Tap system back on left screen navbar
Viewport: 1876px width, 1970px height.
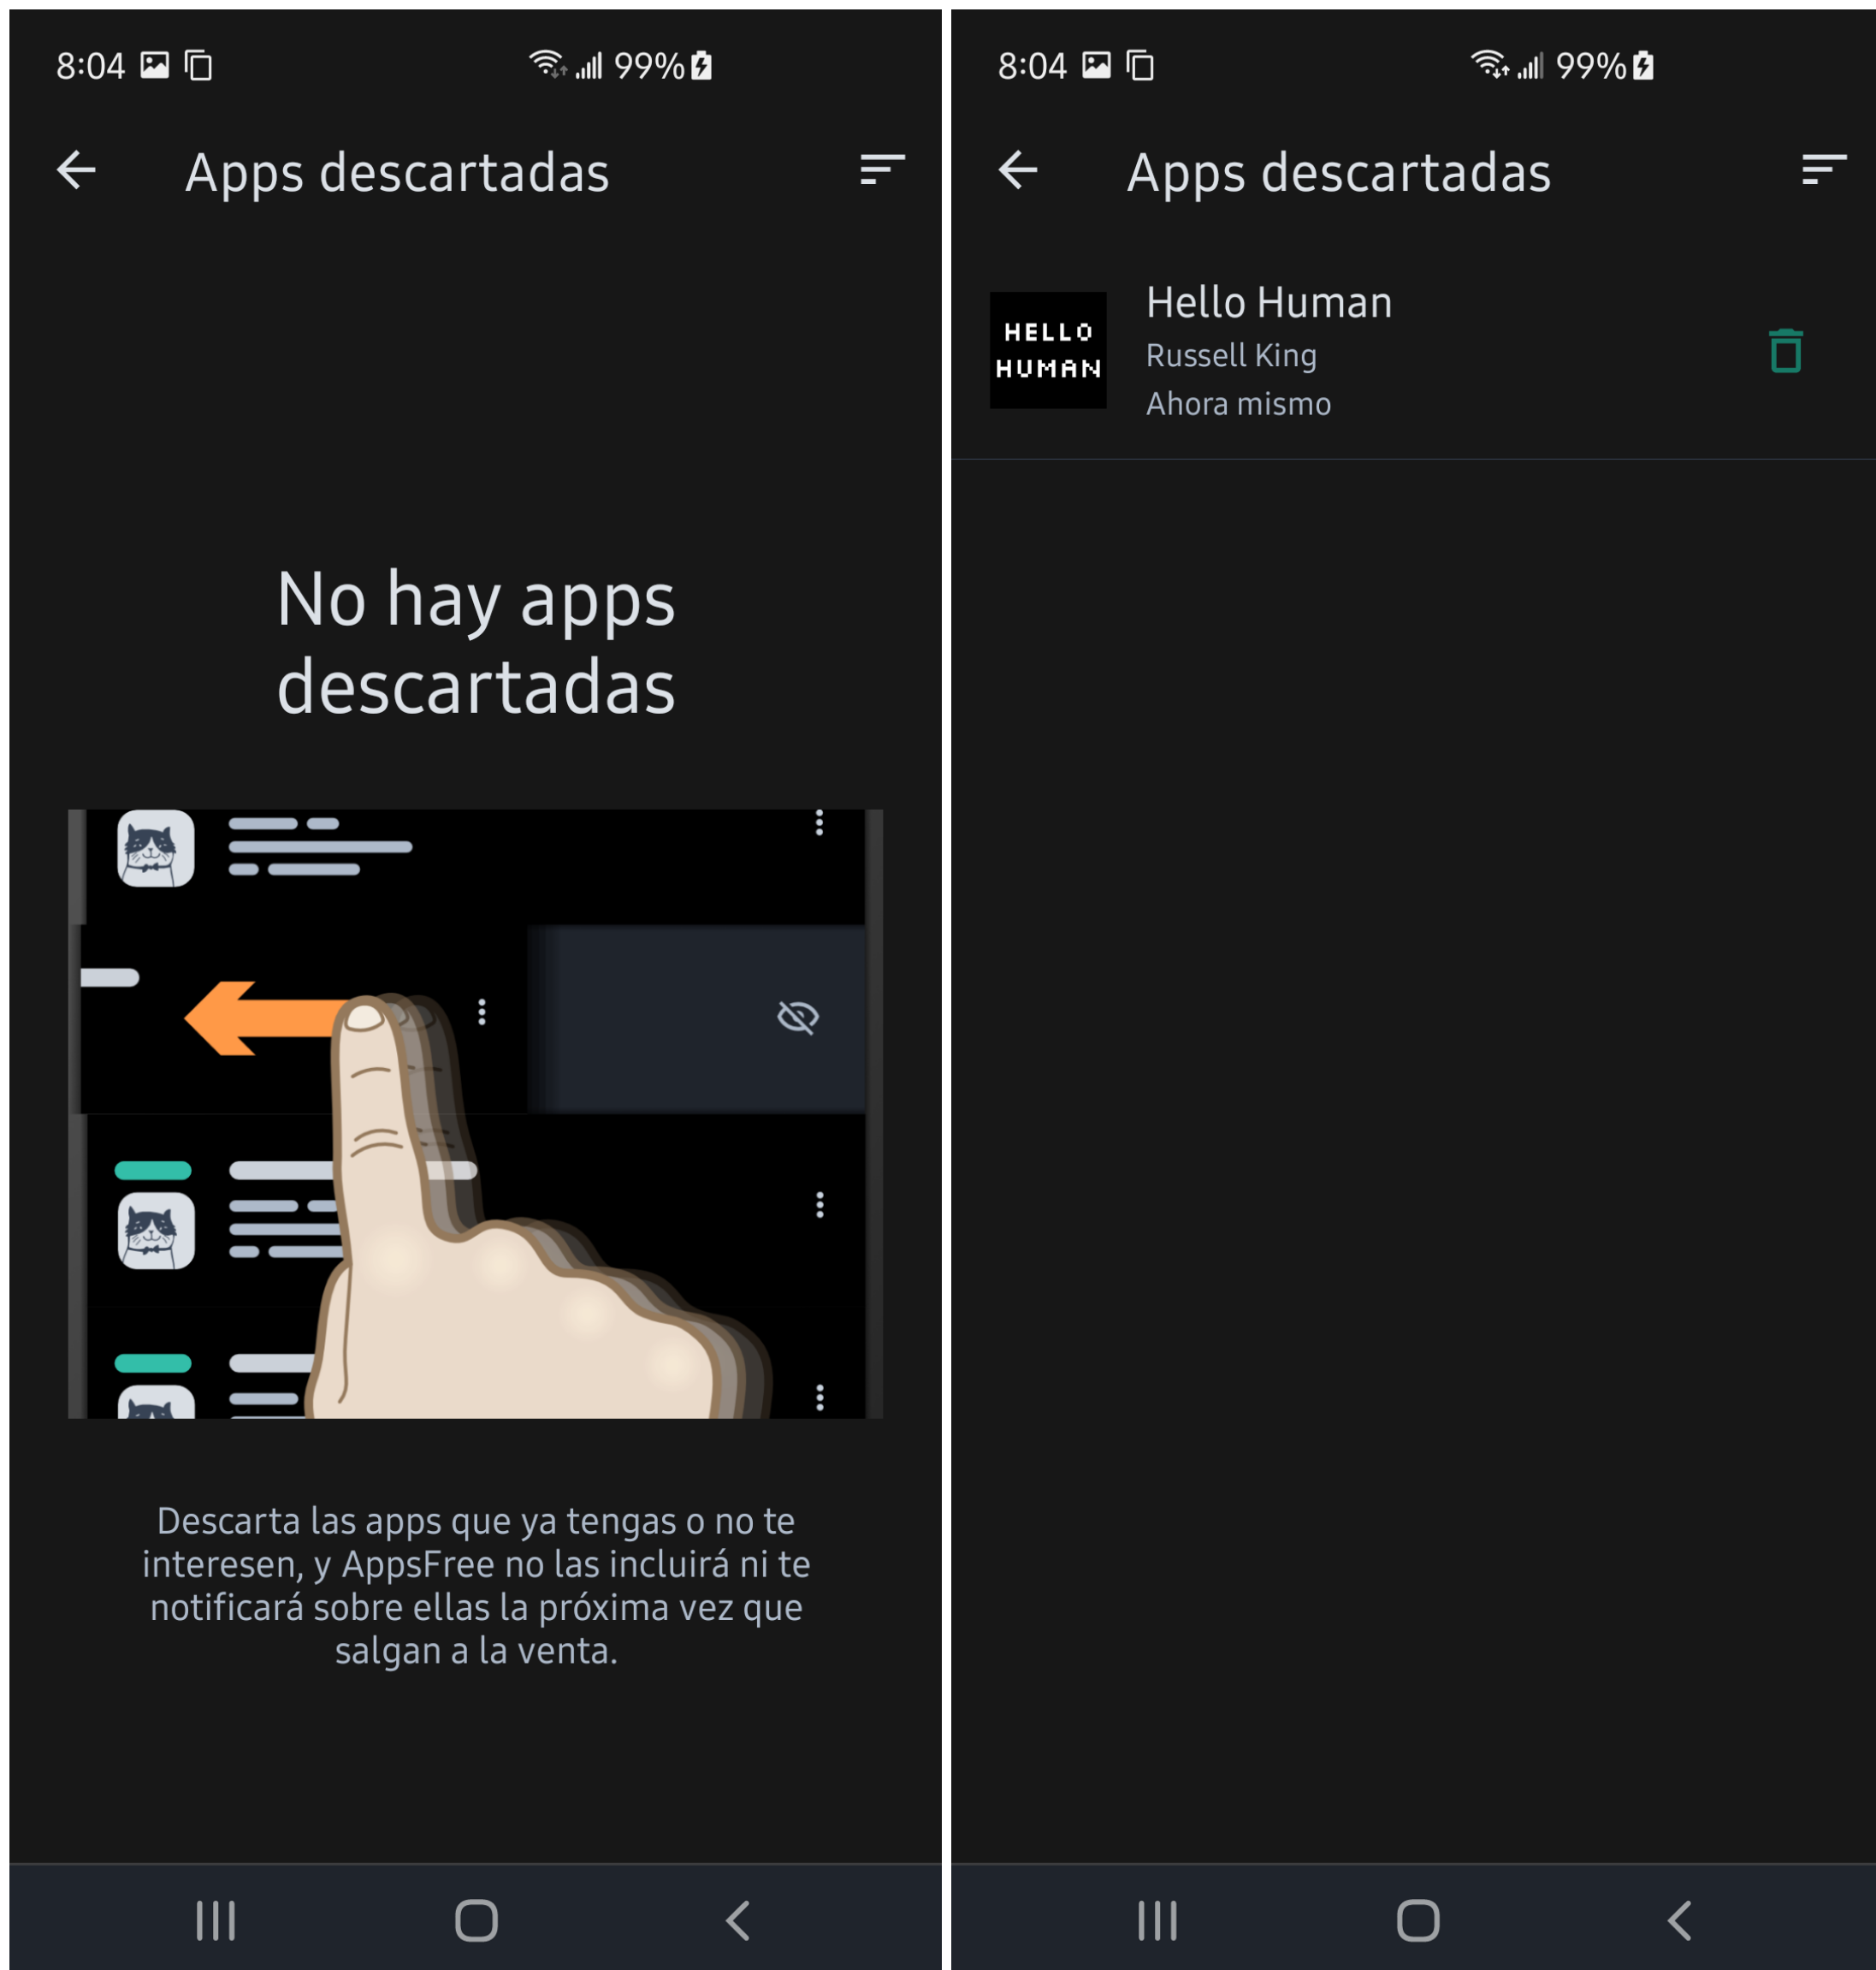click(738, 1920)
